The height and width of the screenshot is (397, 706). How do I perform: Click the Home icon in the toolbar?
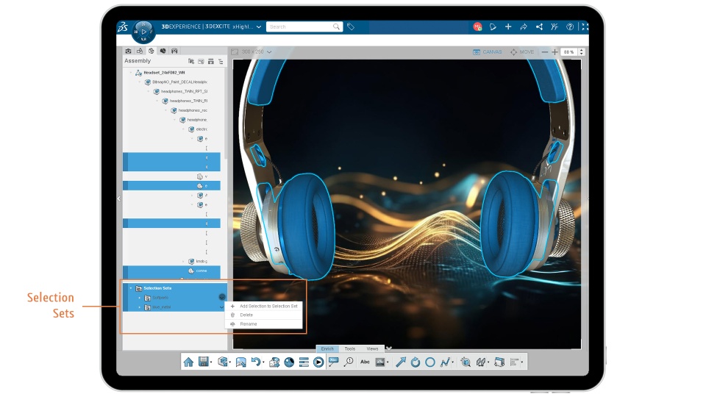click(189, 362)
